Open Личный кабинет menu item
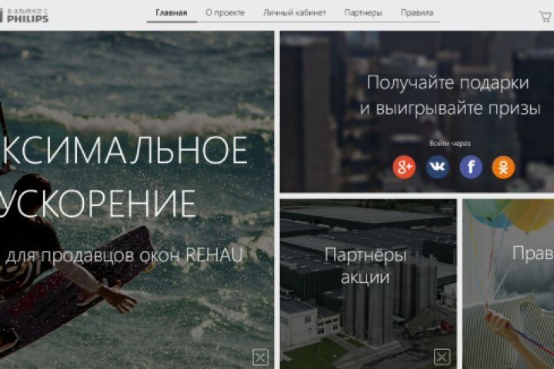 point(295,13)
